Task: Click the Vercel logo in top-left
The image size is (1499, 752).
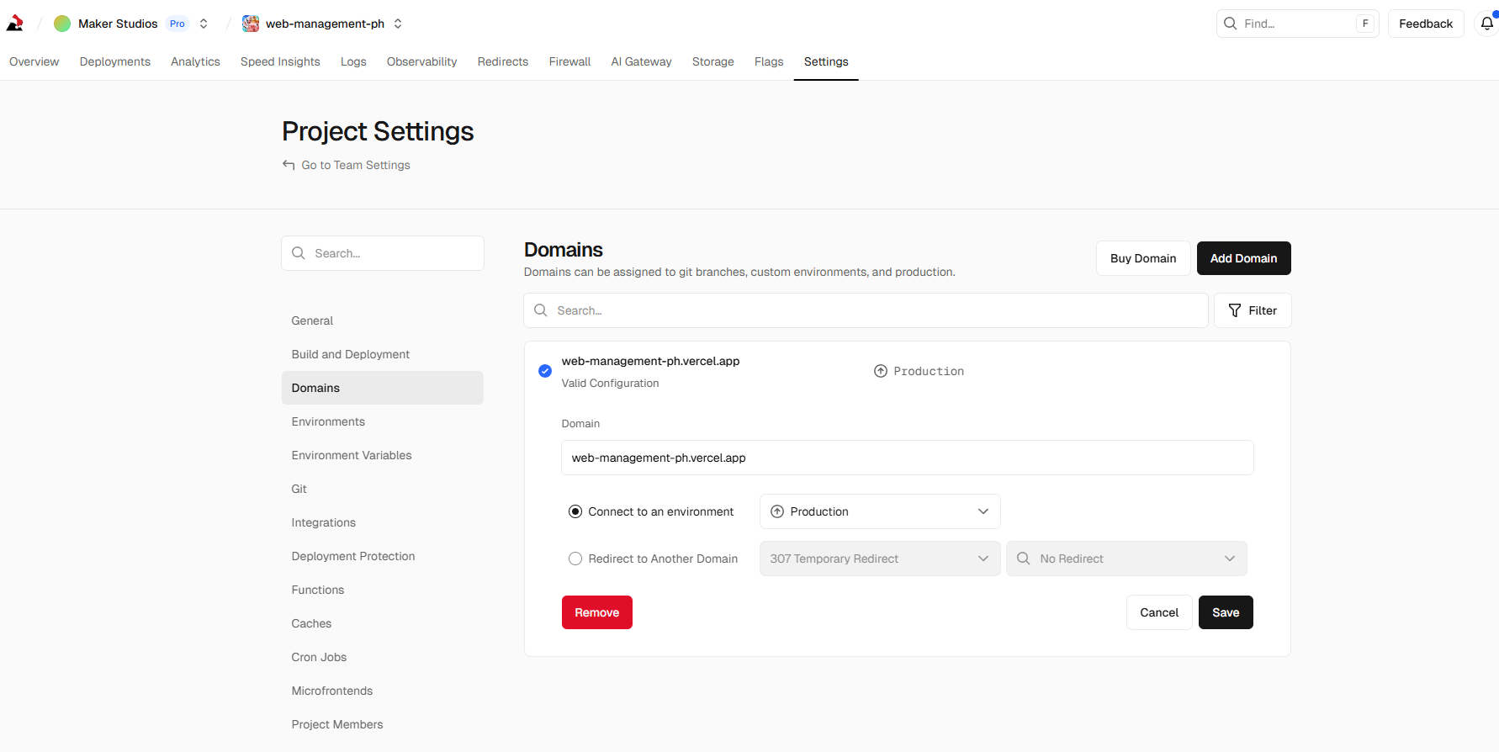Action: click(x=15, y=24)
